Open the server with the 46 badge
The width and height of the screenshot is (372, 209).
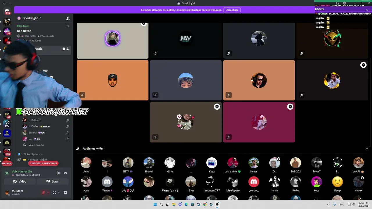click(x=7, y=115)
